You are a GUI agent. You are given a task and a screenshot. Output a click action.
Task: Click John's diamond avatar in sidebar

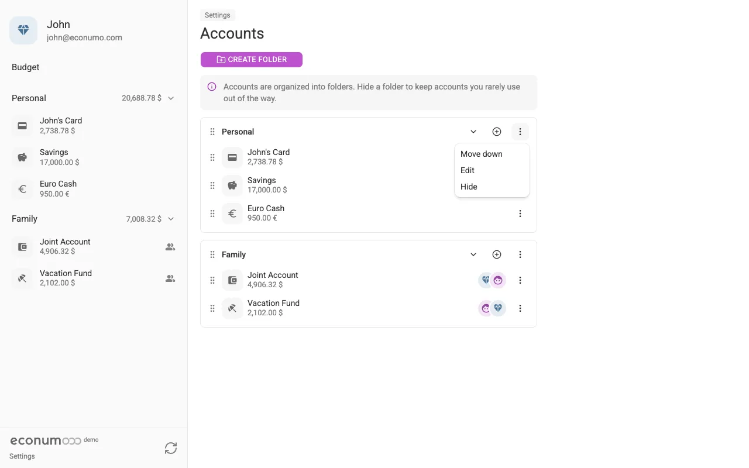click(23, 30)
